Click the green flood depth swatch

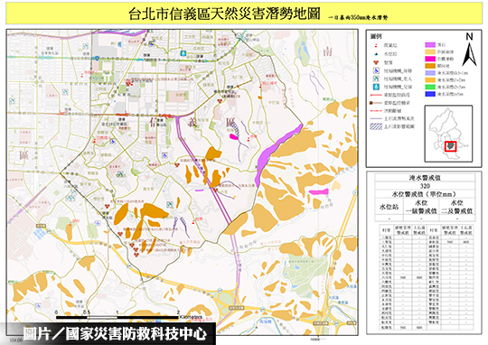[430, 87]
